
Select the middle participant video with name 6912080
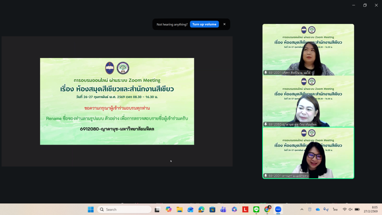coord(308,101)
